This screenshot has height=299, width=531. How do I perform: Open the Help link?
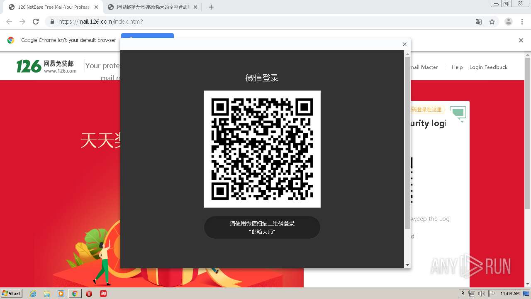[x=457, y=67]
